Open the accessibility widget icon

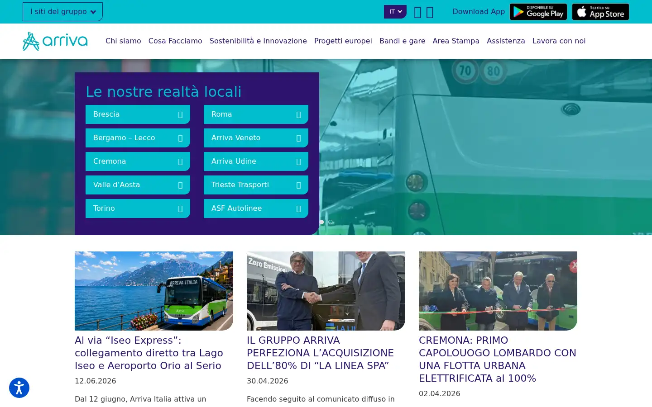pos(19,388)
